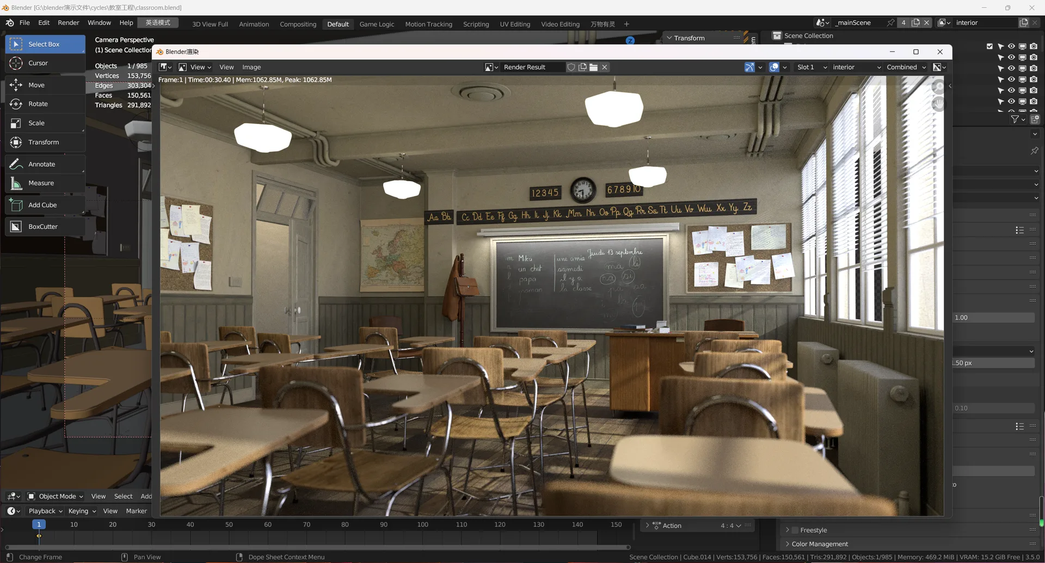Select the Cursor tool
The height and width of the screenshot is (563, 1045).
point(45,63)
